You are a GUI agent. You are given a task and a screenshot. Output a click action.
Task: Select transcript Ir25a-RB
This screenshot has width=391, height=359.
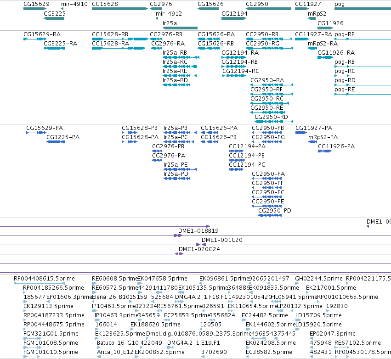pyautogui.click(x=181, y=57)
